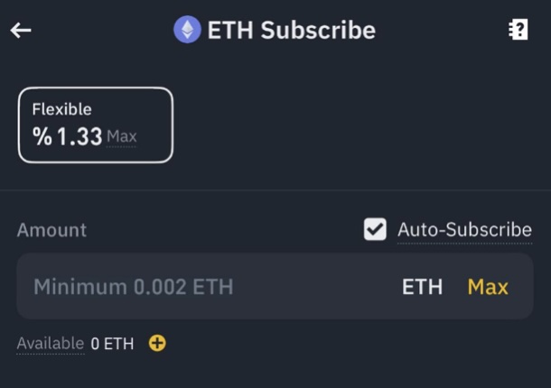Focus the Minimum 0.002 ETH amount field
The width and height of the screenshot is (551, 388).
[134, 287]
